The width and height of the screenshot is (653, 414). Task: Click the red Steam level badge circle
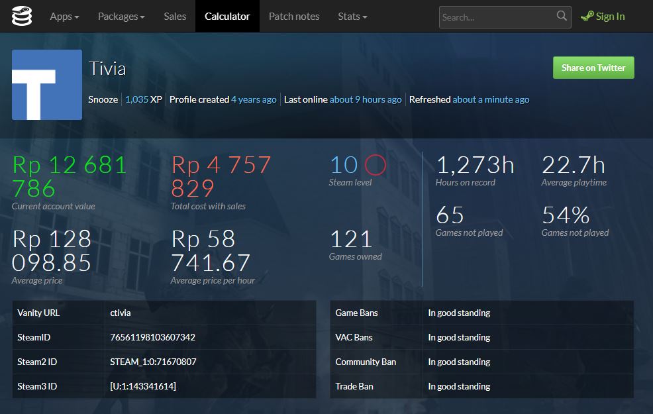pyautogui.click(x=376, y=164)
